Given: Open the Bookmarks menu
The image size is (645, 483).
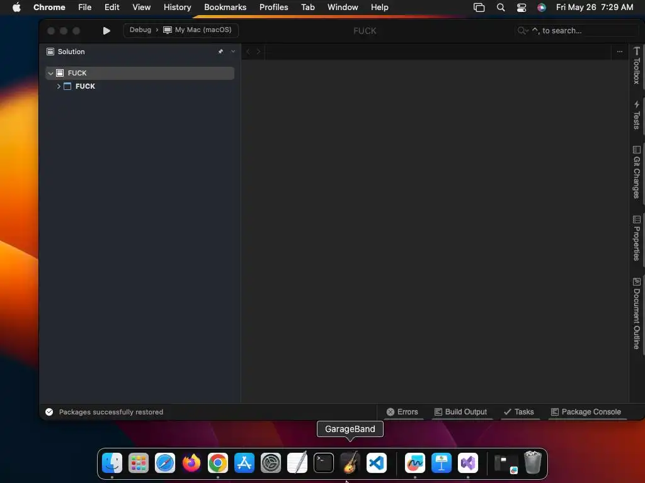Looking at the screenshot, I should (225, 7).
